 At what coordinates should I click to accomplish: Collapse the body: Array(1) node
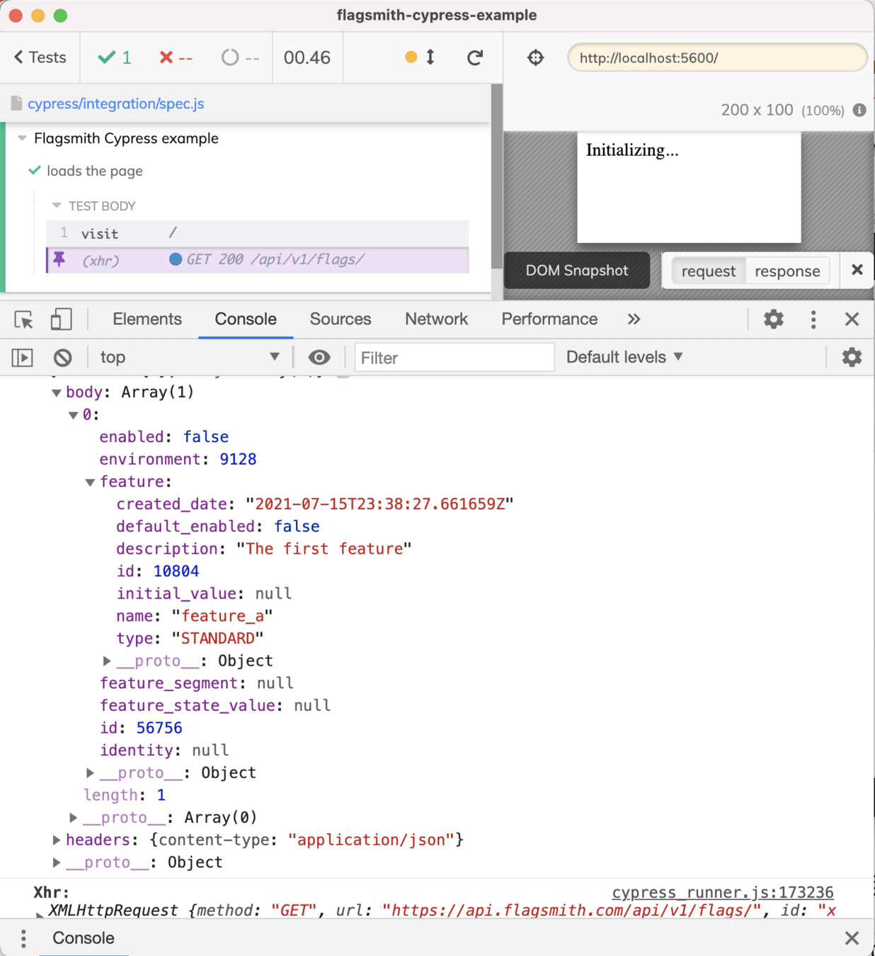[x=56, y=393]
